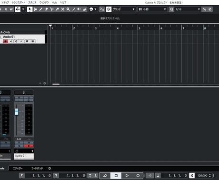219x180 pixels.
Task: Click the punch out icon in transport
Action: click(x=96, y=175)
